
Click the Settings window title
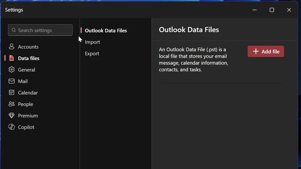[x=14, y=10]
